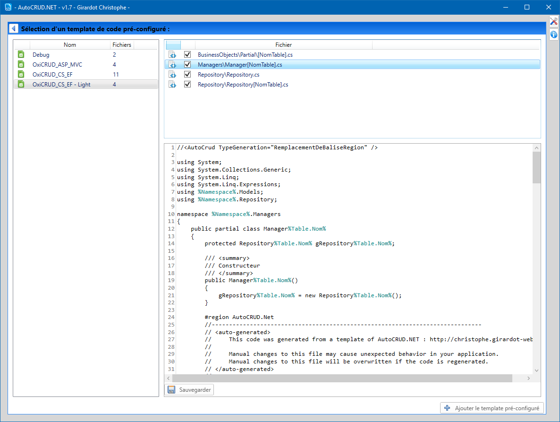Image resolution: width=560 pixels, height=422 pixels.
Task: Click the file icon for Managers\Manager[NomTable].cs
Action: coord(173,65)
